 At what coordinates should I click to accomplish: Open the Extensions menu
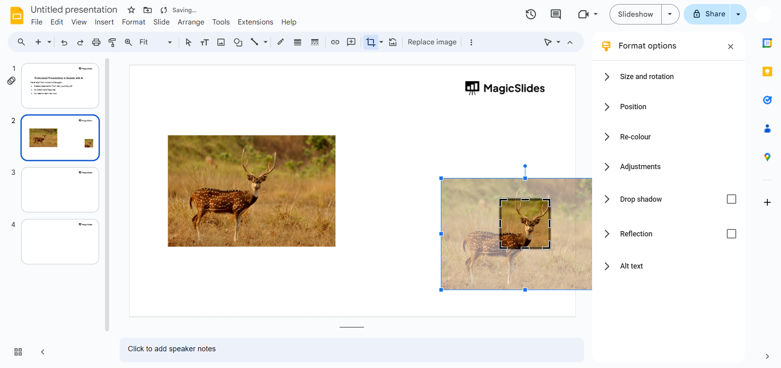[x=255, y=22]
